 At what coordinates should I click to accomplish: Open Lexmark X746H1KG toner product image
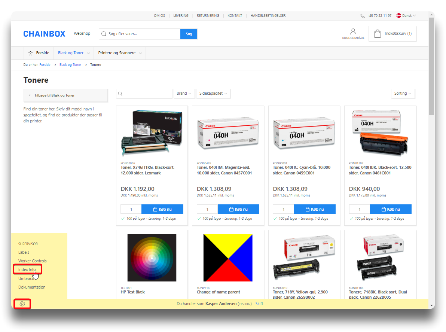152,133
